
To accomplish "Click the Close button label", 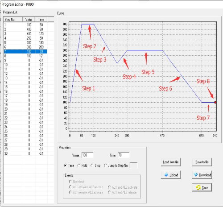I will coord(205,188).
